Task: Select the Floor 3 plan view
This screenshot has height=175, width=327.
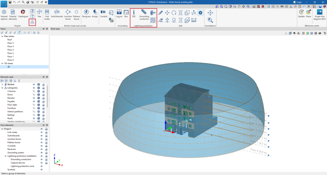Action: 11,50
